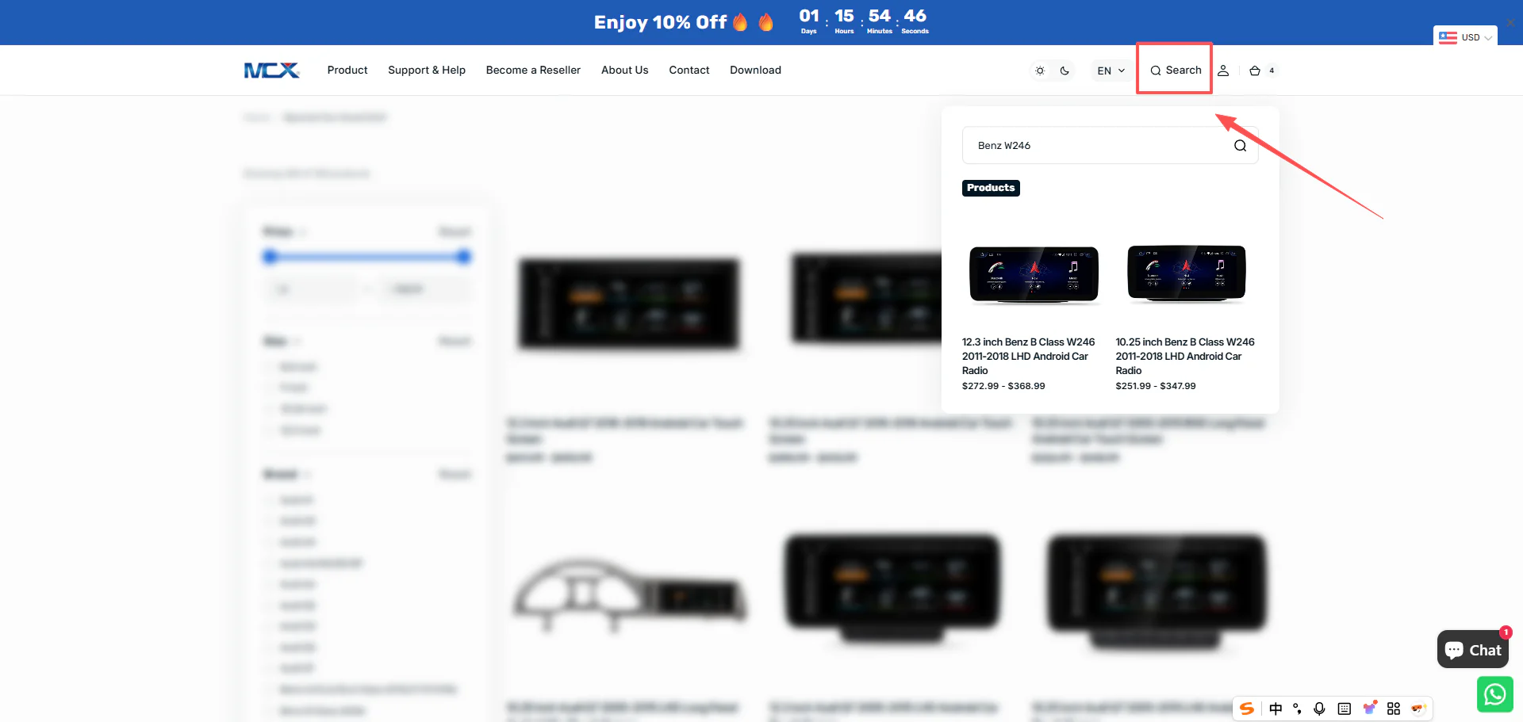The width and height of the screenshot is (1523, 722).
Task: Toggle Chinese input mode indicator
Action: 1276,709
